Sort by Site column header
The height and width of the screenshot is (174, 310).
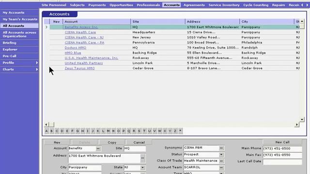click(158, 21)
